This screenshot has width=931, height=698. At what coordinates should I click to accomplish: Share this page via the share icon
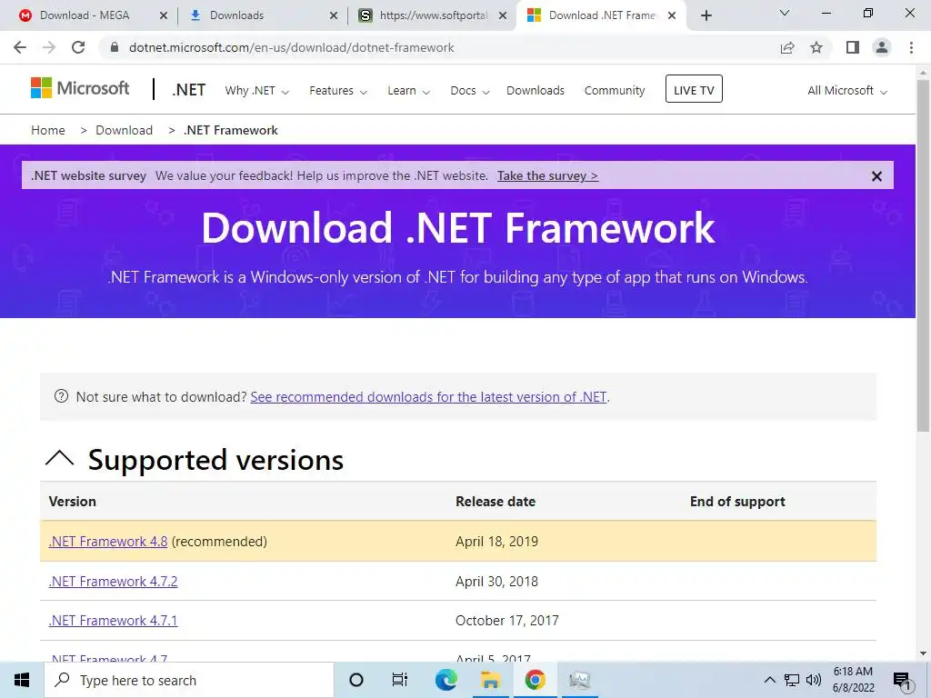pos(787,47)
